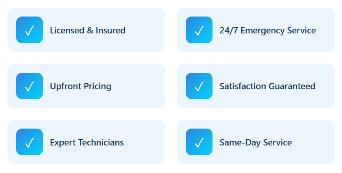Click the word Same-Day in the last card

point(238,142)
